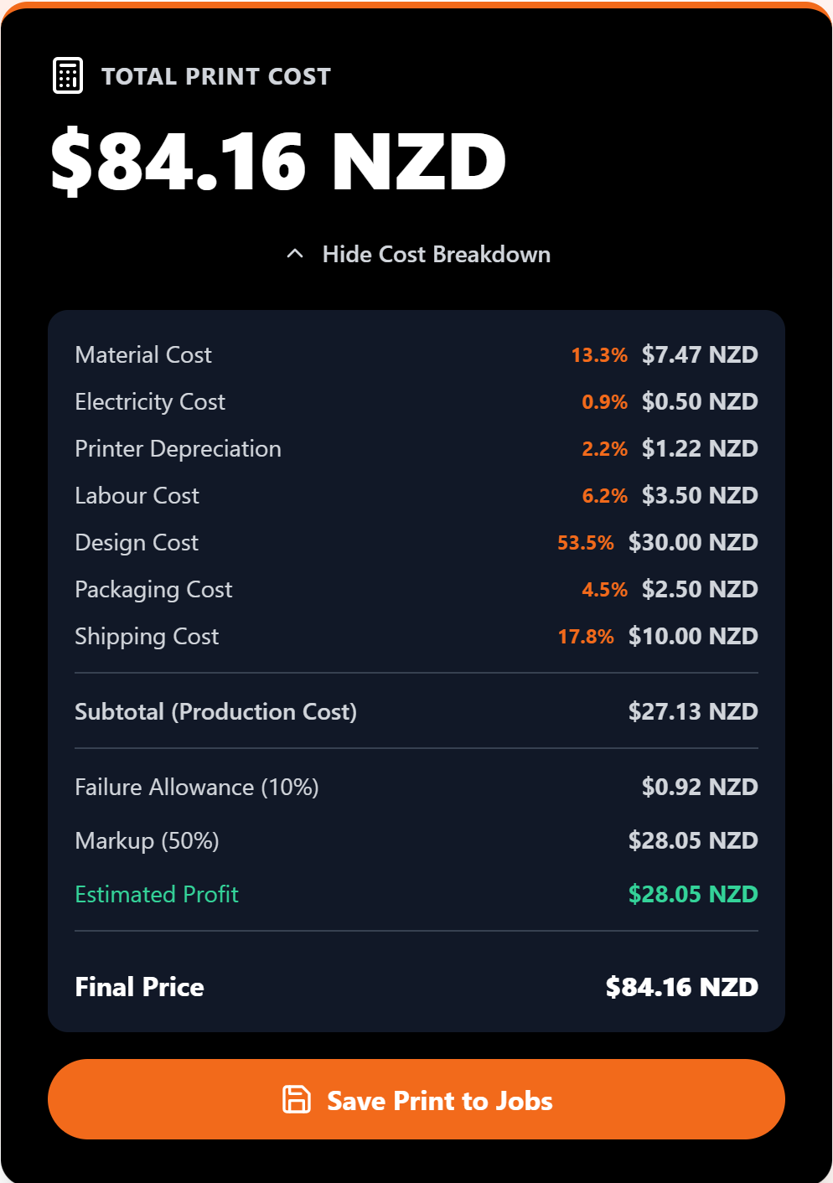Viewport: 833px width, 1183px height.
Task: Click the Electricity Cost label
Action: point(150,401)
